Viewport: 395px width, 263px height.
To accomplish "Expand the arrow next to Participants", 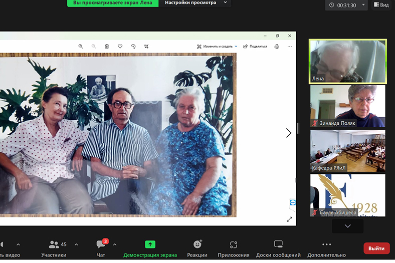I will 76,244.
